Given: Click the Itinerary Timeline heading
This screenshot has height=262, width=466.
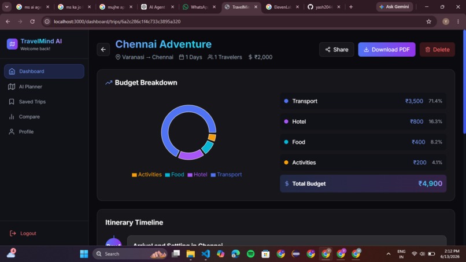Looking at the screenshot, I should pos(134,223).
